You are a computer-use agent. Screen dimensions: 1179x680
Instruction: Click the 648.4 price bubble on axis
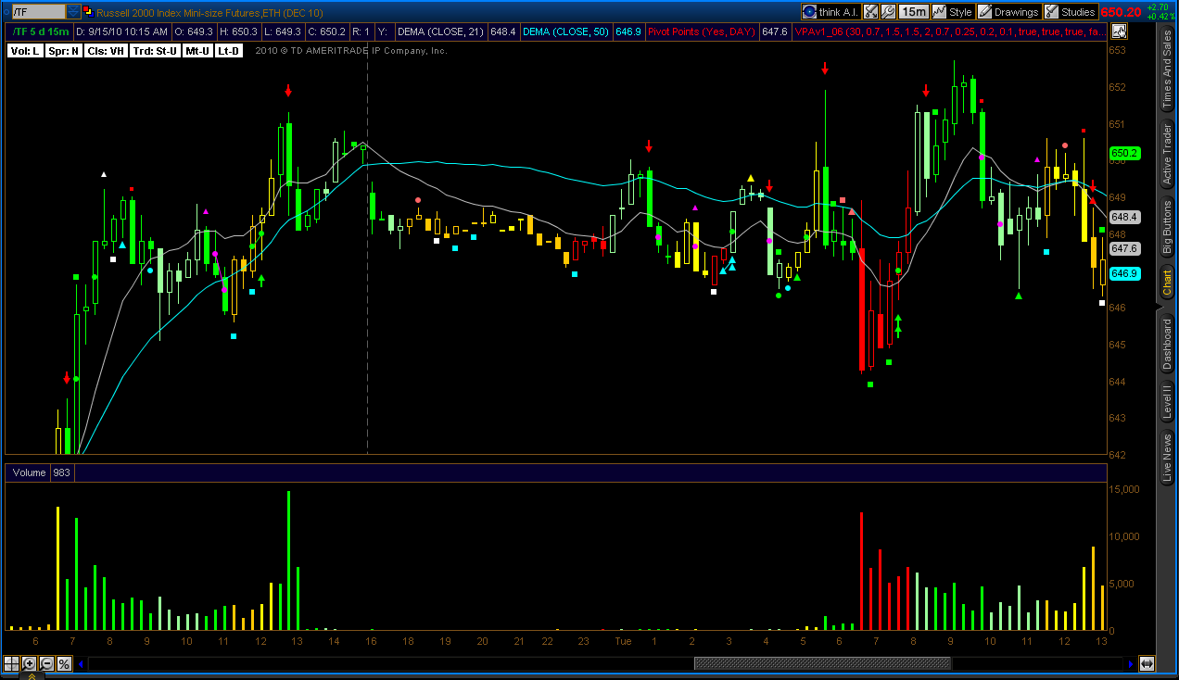[x=1124, y=217]
